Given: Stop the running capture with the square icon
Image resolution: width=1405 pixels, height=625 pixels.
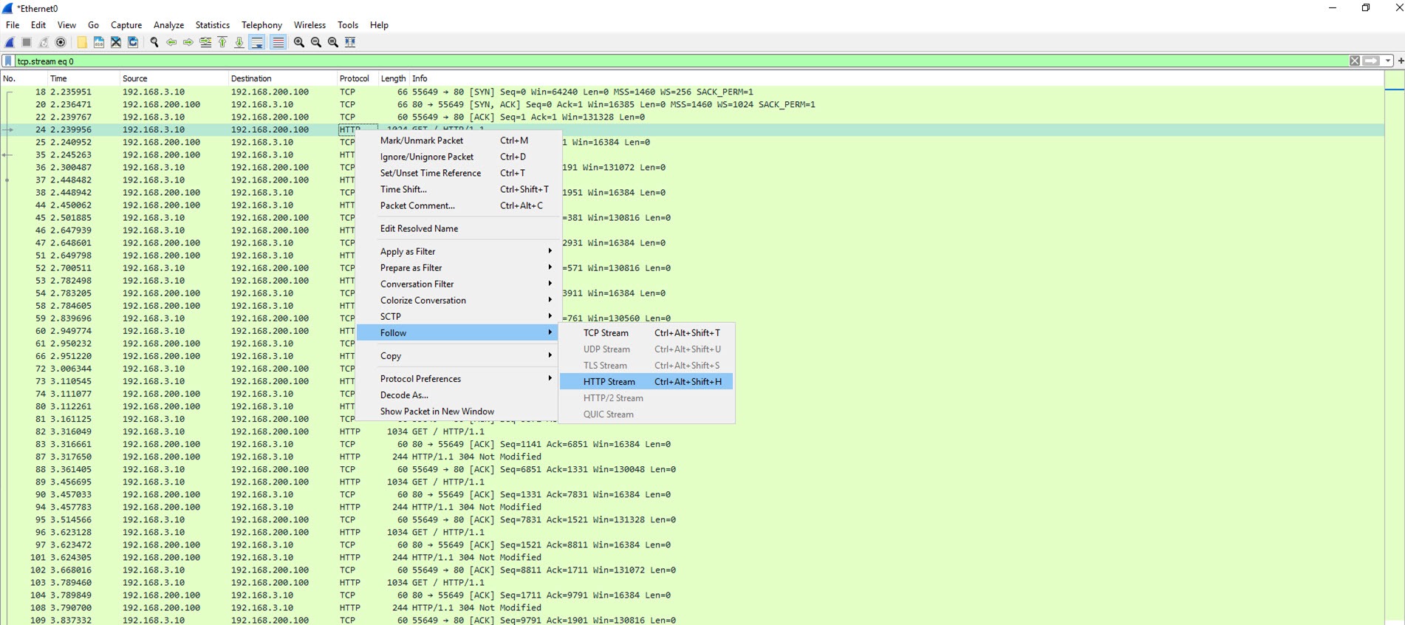Looking at the screenshot, I should (x=27, y=42).
